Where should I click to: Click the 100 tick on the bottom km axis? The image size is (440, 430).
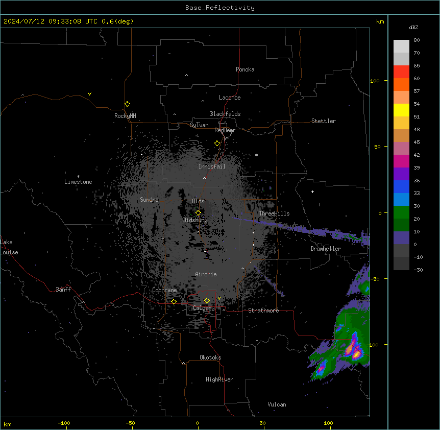(329, 423)
